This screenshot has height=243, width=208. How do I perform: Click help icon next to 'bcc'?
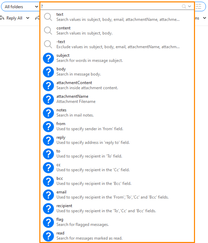tap(48, 181)
